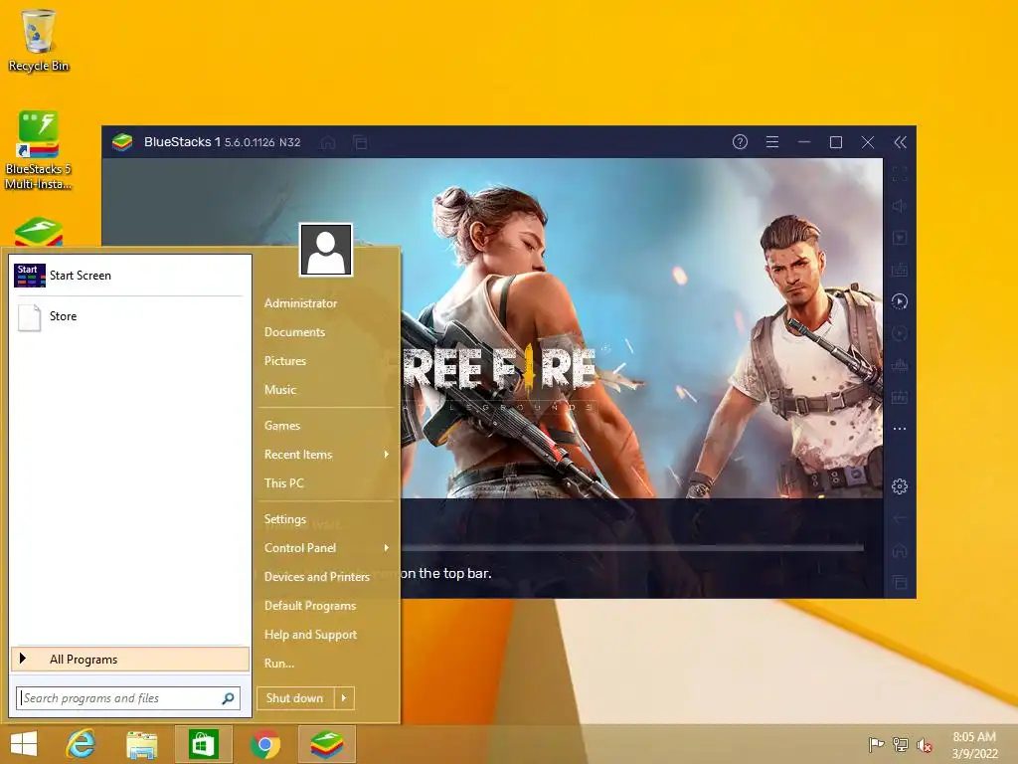
Task: Open BlueStacks 5 Multi-Instance desktop shortcut
Action: pos(38,151)
